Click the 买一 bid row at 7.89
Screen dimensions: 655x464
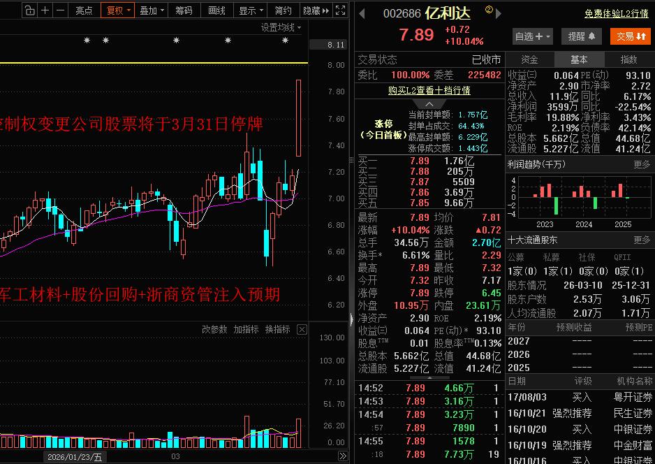coord(429,161)
